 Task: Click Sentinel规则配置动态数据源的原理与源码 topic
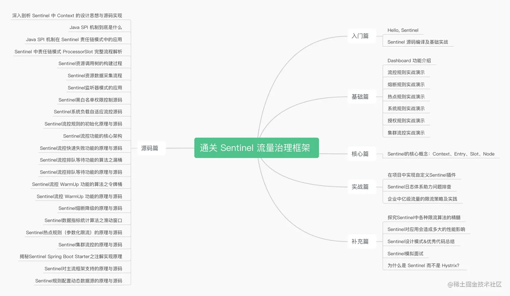(79, 281)
